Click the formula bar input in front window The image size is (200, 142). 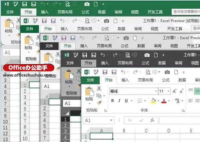coord(180,120)
